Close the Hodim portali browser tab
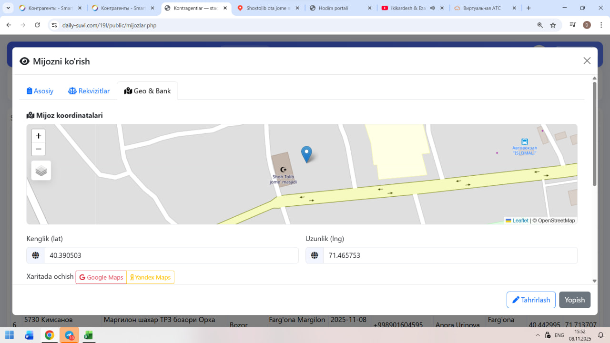Viewport: 610px width, 343px height. point(369,8)
